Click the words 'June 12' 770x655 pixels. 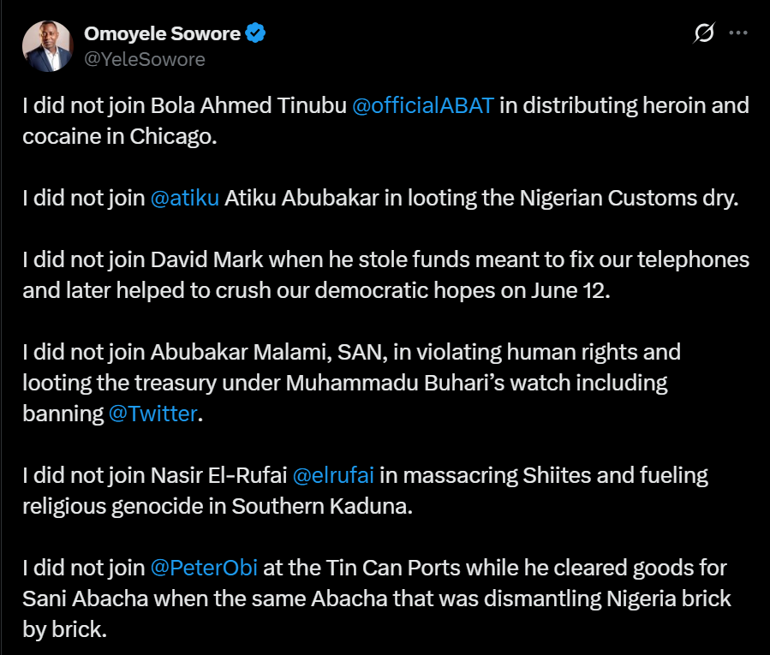pos(570,290)
